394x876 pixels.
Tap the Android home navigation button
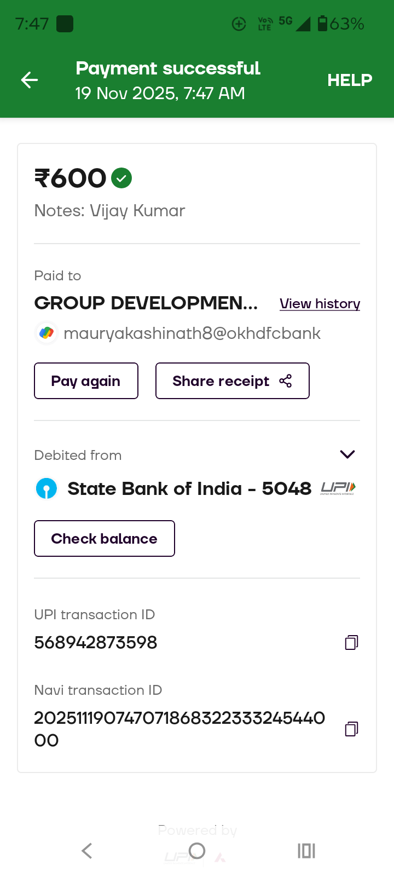[197, 851]
